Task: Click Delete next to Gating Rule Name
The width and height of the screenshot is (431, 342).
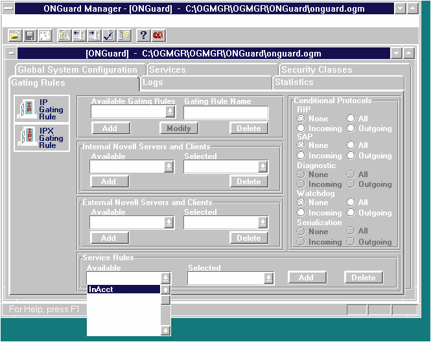Action: (x=249, y=128)
